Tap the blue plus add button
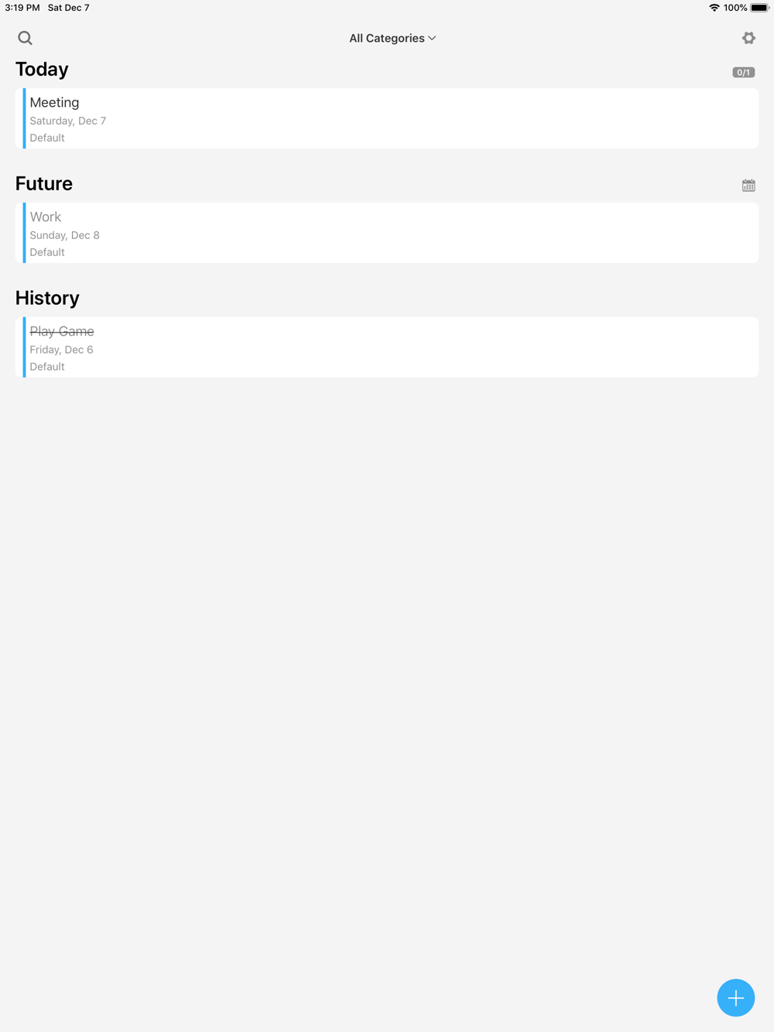The width and height of the screenshot is (774, 1032). pyautogui.click(x=735, y=997)
